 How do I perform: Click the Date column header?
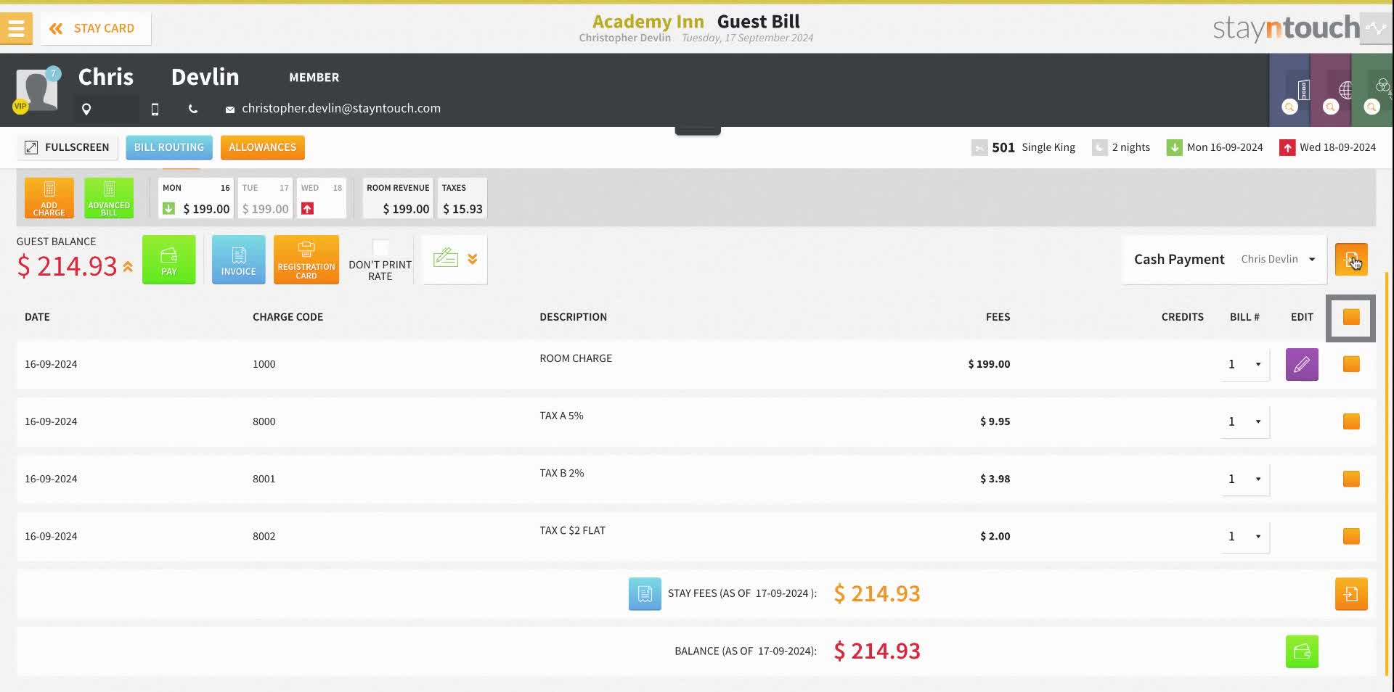[x=37, y=317]
